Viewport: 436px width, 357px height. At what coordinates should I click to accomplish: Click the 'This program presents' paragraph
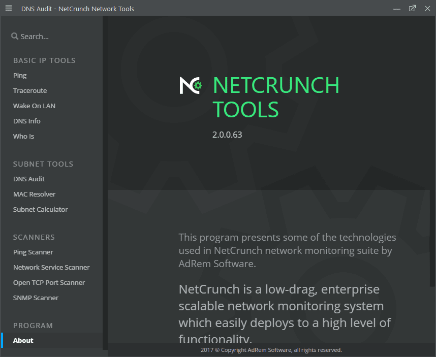click(287, 250)
